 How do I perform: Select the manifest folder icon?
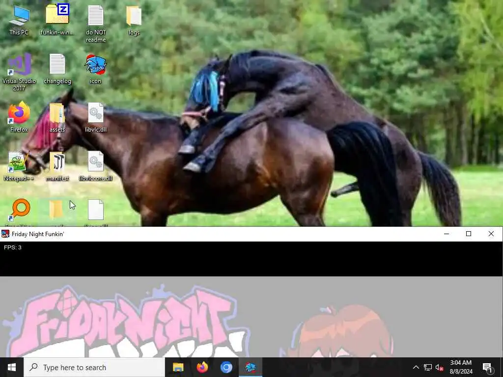point(57,166)
